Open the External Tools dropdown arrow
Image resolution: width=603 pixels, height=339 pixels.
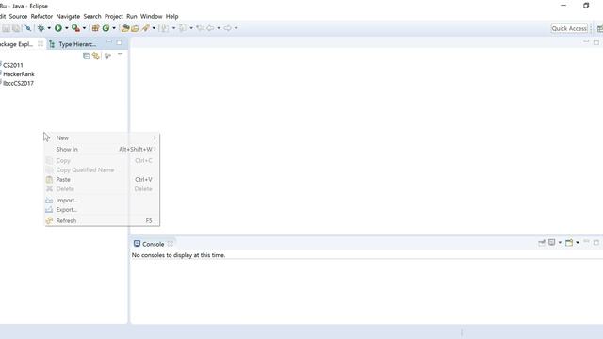tap(84, 28)
